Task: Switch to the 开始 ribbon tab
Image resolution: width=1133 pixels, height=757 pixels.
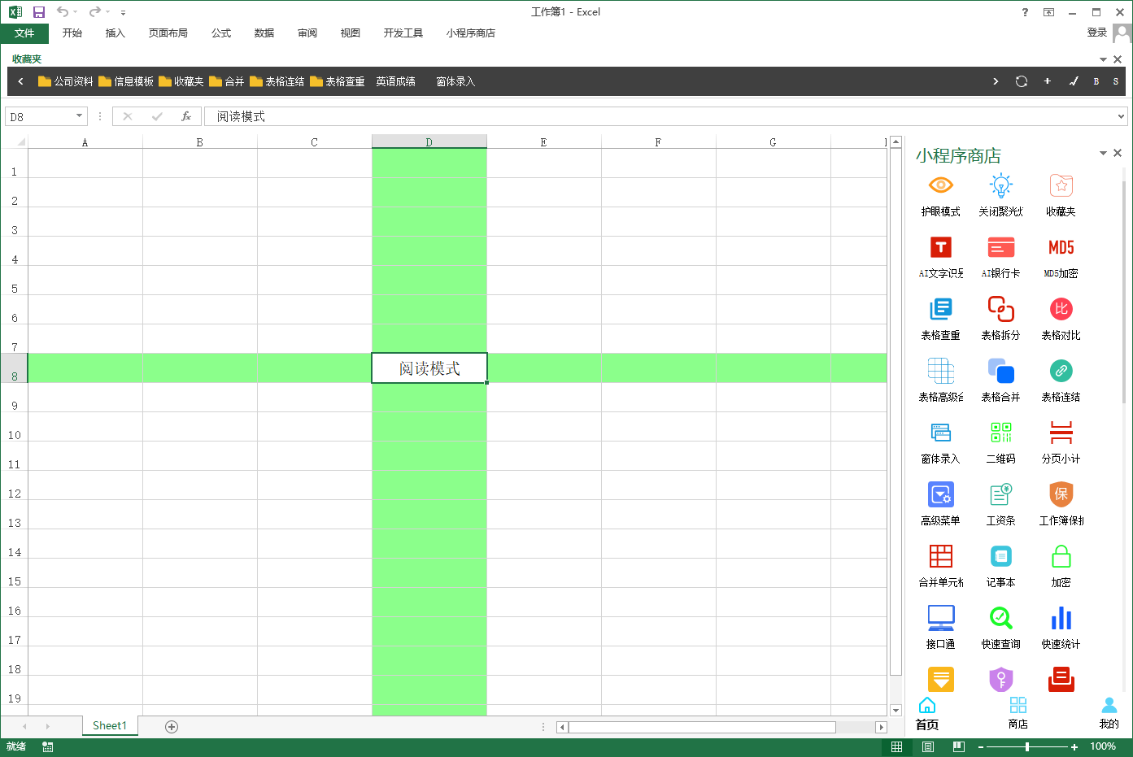Action: [72, 33]
